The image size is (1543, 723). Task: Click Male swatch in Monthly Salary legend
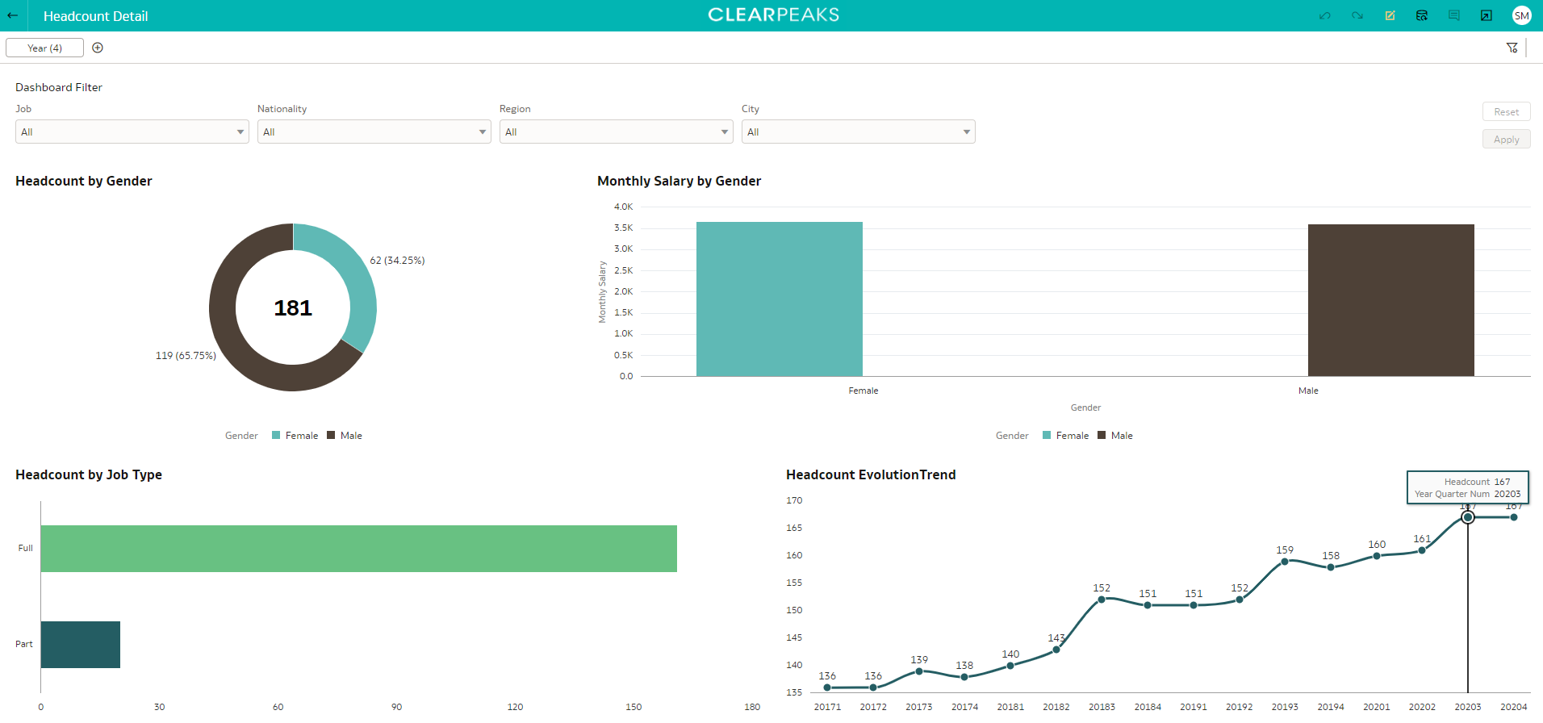[1102, 435]
